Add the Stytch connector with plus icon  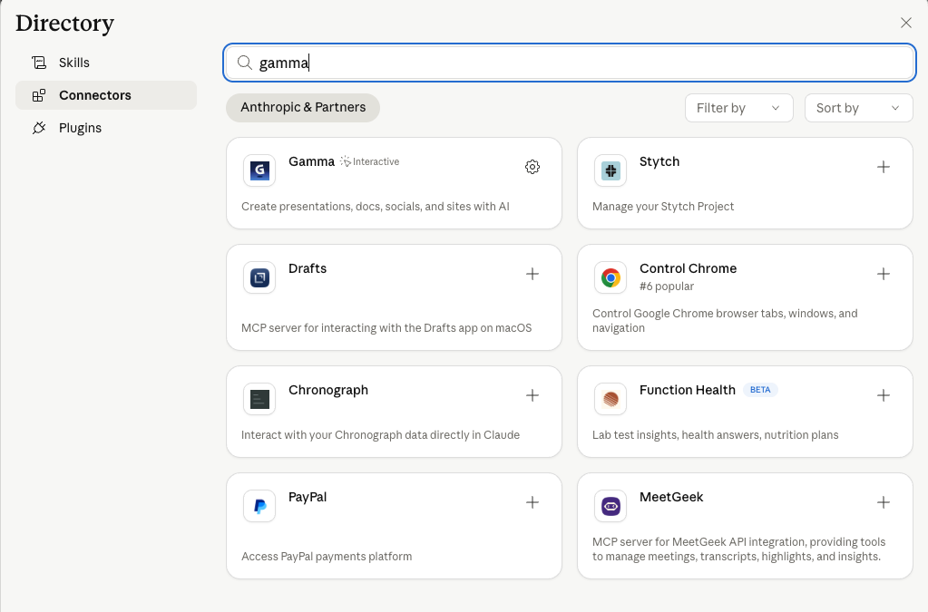point(884,167)
